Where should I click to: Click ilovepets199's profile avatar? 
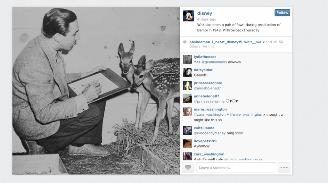tap(187, 144)
